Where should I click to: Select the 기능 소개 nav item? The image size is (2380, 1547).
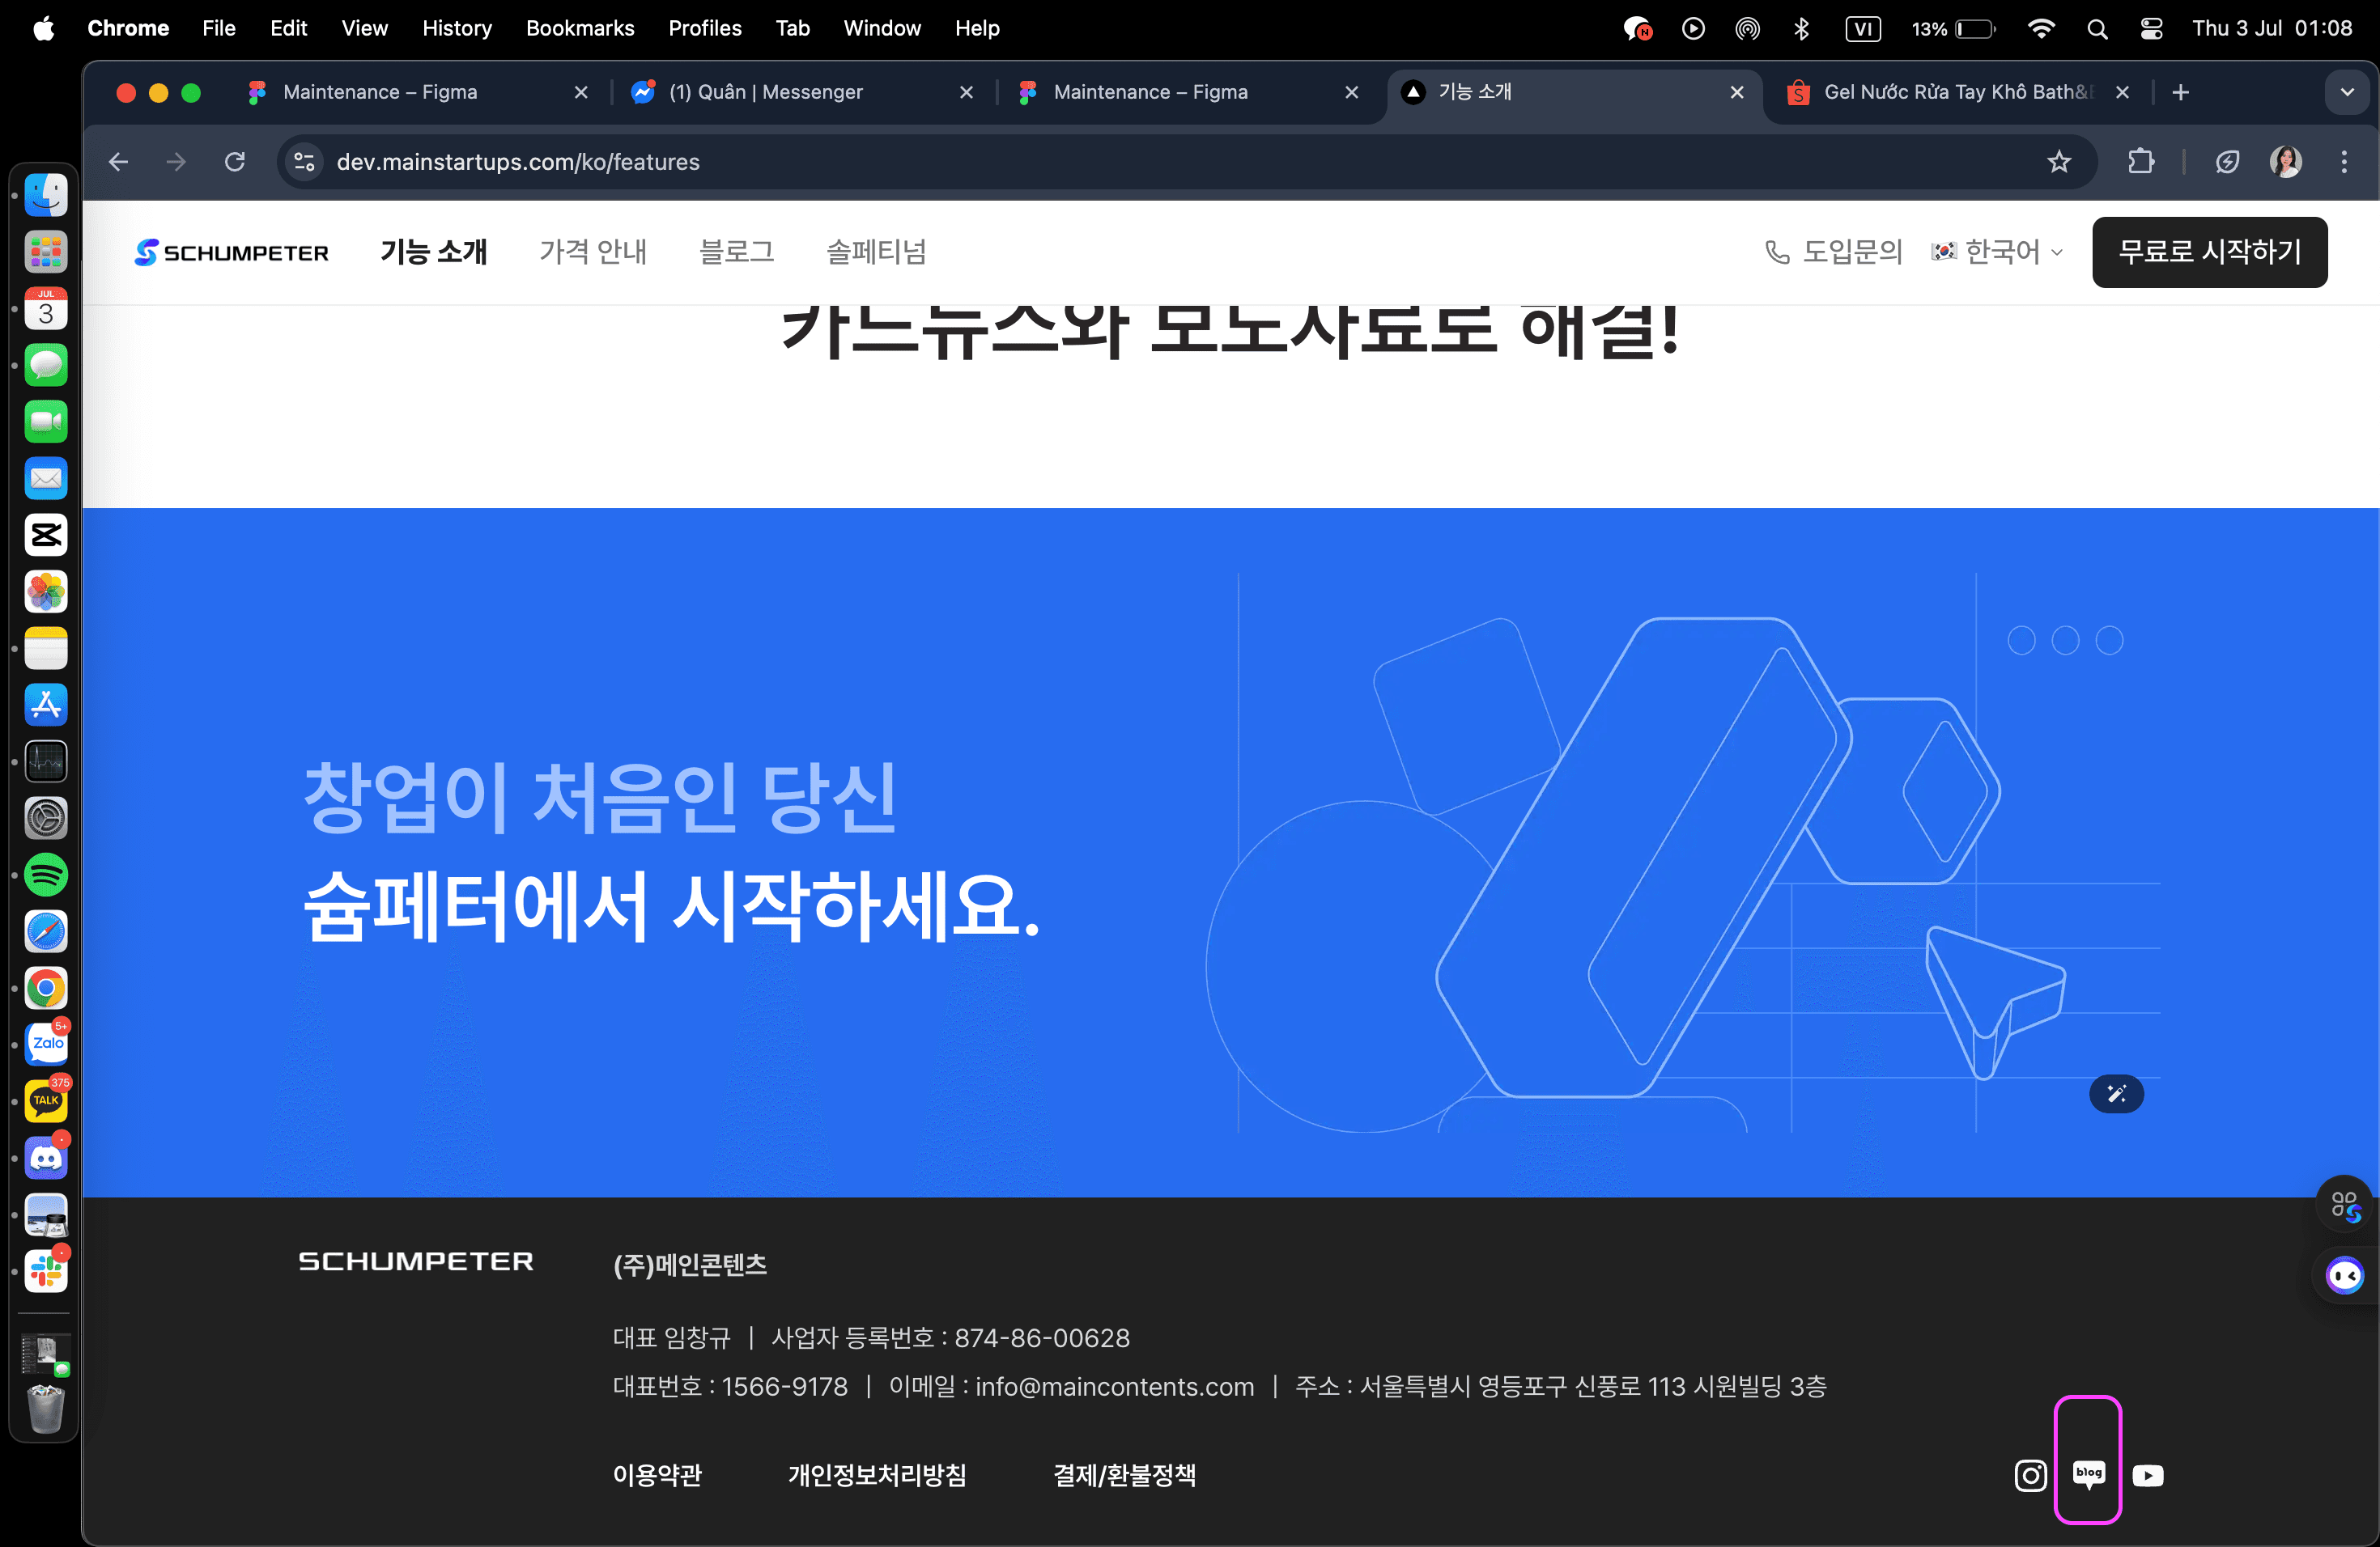point(433,252)
